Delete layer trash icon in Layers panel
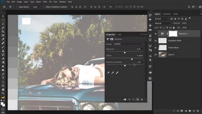202x114 pixels. pyautogui.click(x=198, y=111)
